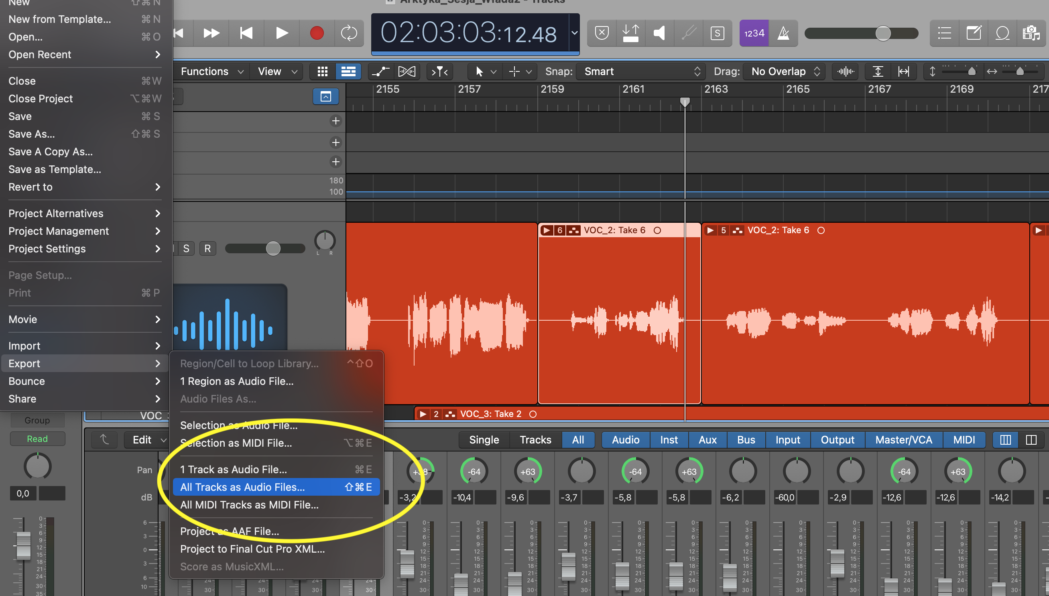Open the Drag No Overlap dropdown

(x=784, y=71)
